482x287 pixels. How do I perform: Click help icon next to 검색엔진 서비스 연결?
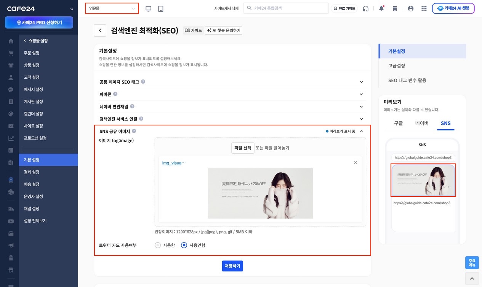[141, 119]
